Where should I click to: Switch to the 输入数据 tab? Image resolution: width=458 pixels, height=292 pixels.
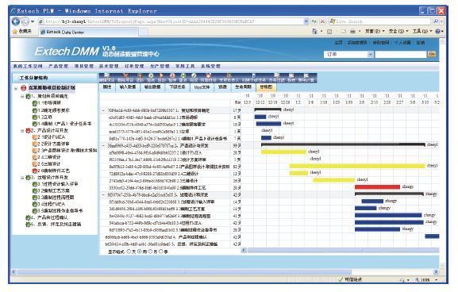[x=128, y=87]
